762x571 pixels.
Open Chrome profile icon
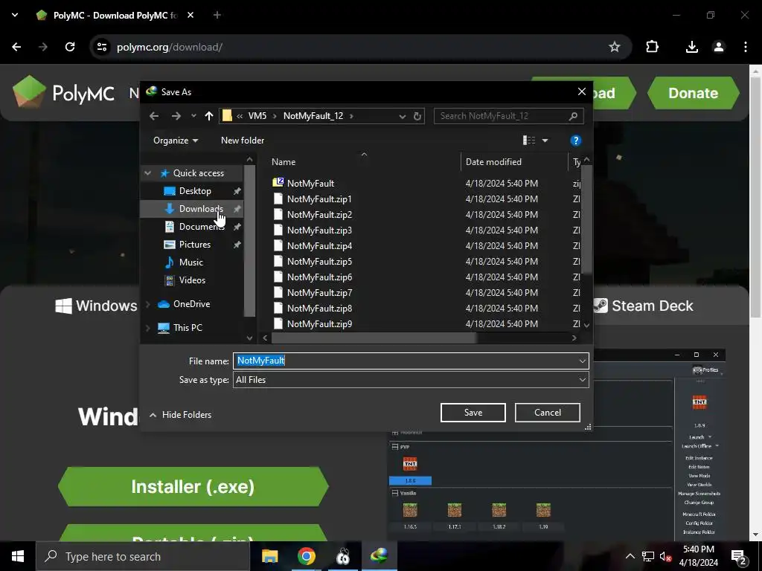click(718, 47)
